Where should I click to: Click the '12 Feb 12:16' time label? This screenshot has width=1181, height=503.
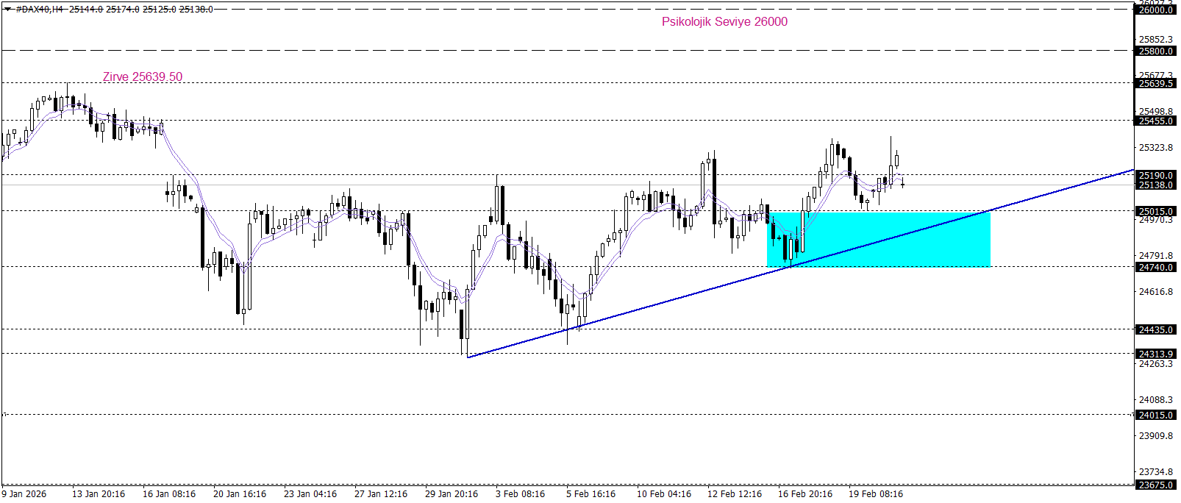point(735,494)
